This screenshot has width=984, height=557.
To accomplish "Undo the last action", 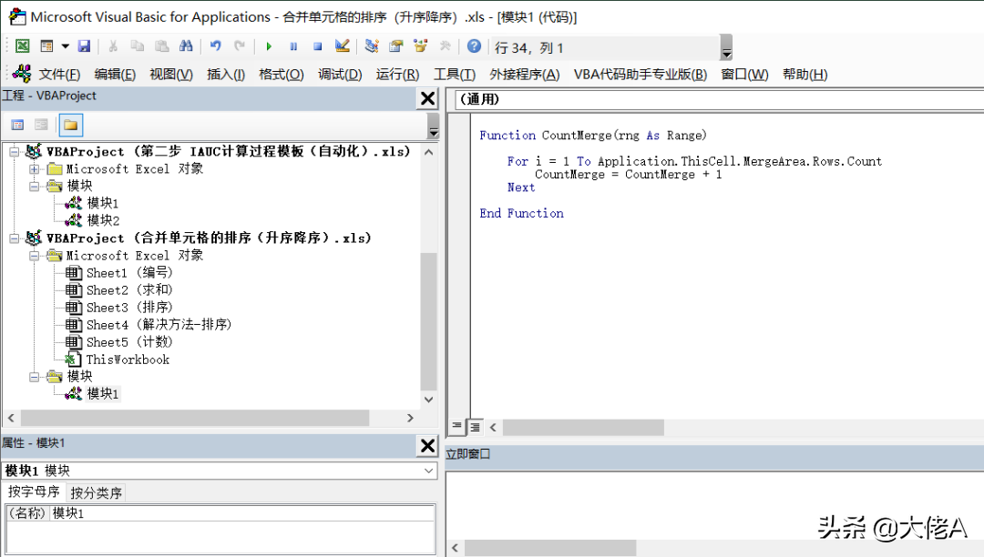I will 215,46.
